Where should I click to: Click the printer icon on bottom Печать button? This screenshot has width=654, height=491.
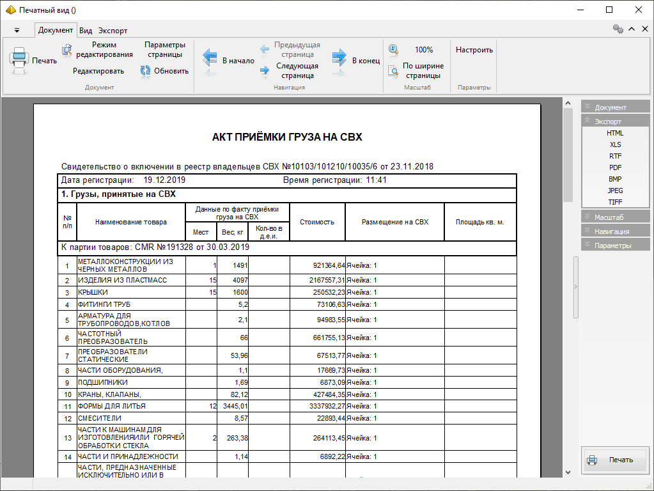click(592, 460)
